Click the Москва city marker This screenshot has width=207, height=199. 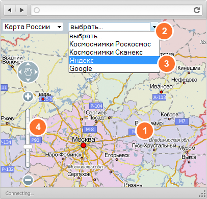tap(83, 145)
